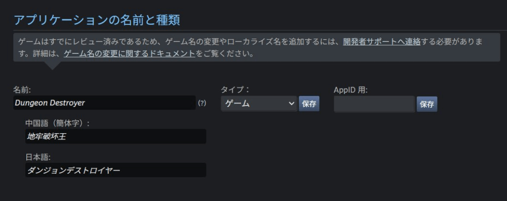507x201 pixels.
Task: Focus the empty AppID 用 input field
Action: 374,104
